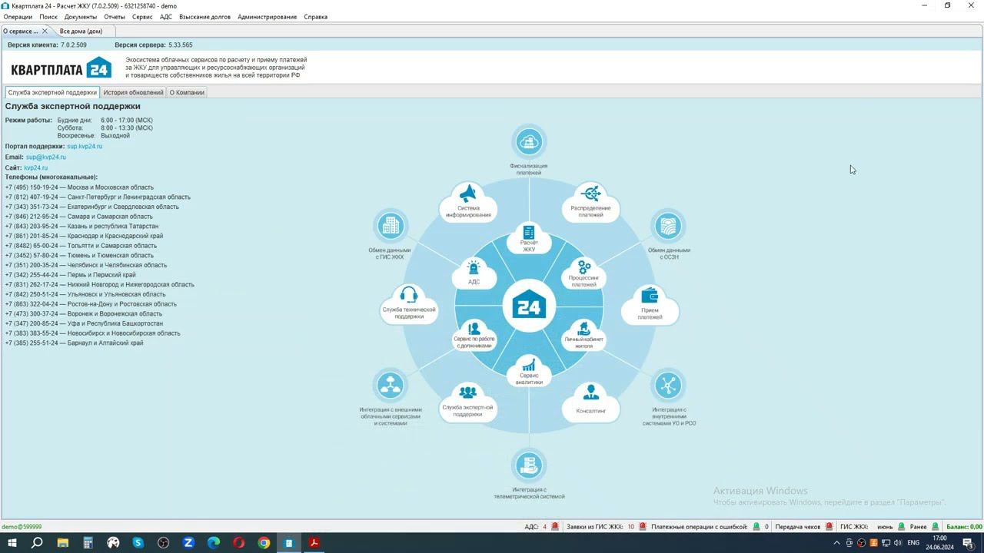Click the Заявки из ГИС ЖКХ alarm icon

pos(643,527)
